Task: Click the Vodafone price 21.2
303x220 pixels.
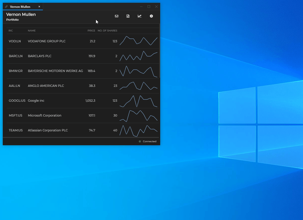Action: pos(92,41)
